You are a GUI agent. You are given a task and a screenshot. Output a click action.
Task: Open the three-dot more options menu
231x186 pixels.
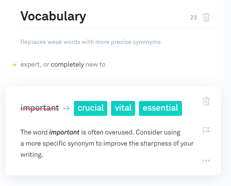tap(206, 160)
